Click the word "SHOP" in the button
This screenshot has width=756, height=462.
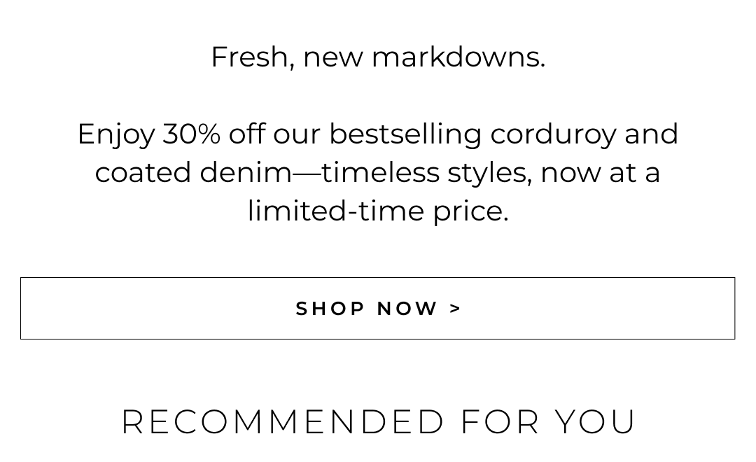[330, 309]
